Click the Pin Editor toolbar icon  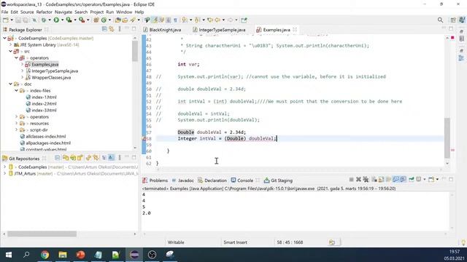pyautogui.click(x=244, y=20)
